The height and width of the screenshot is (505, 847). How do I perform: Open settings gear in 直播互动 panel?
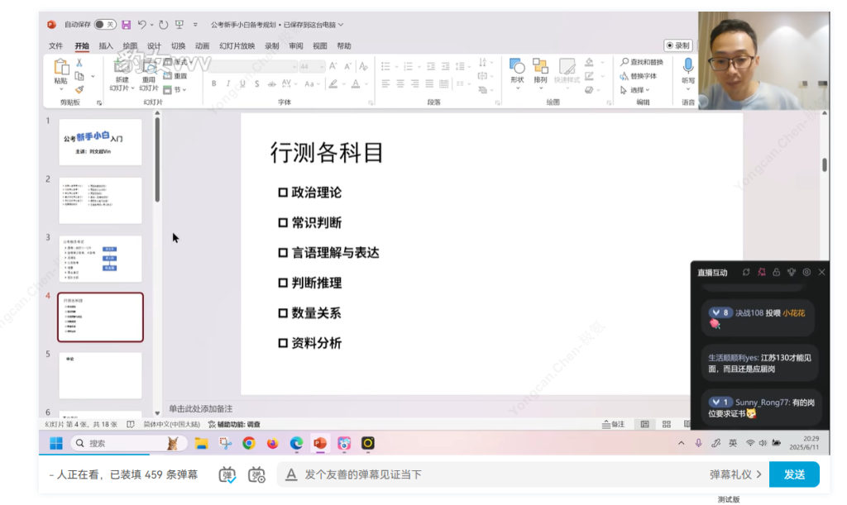coord(806,272)
